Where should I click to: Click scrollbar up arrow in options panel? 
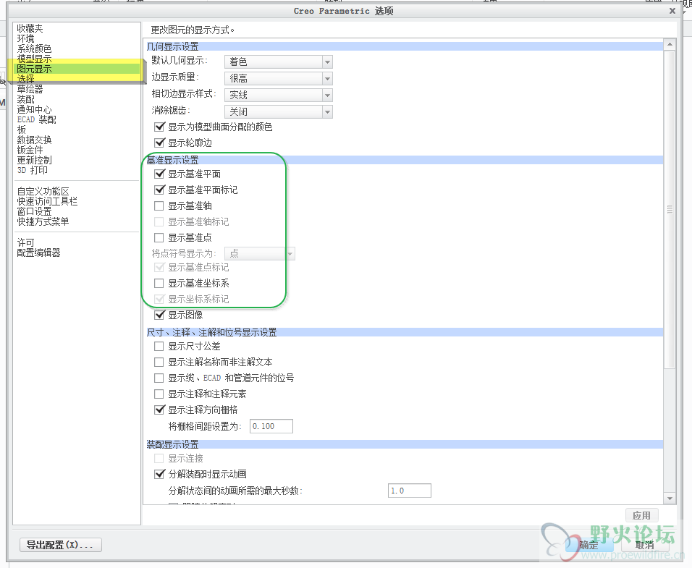[x=670, y=45]
